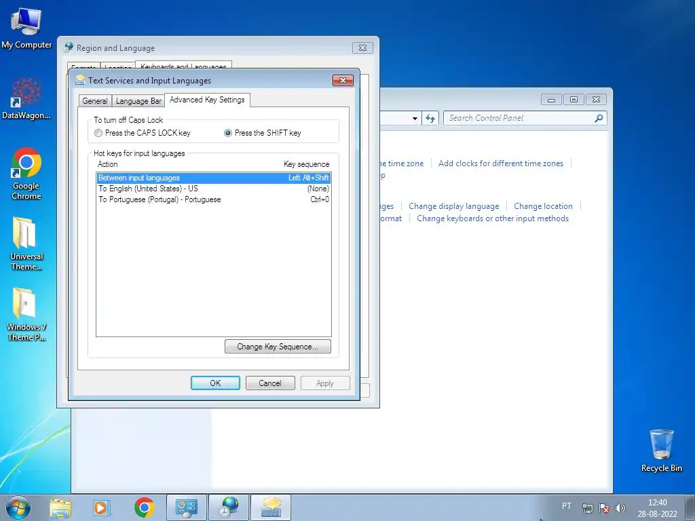Switch to Text Services taskbar item

(271, 507)
